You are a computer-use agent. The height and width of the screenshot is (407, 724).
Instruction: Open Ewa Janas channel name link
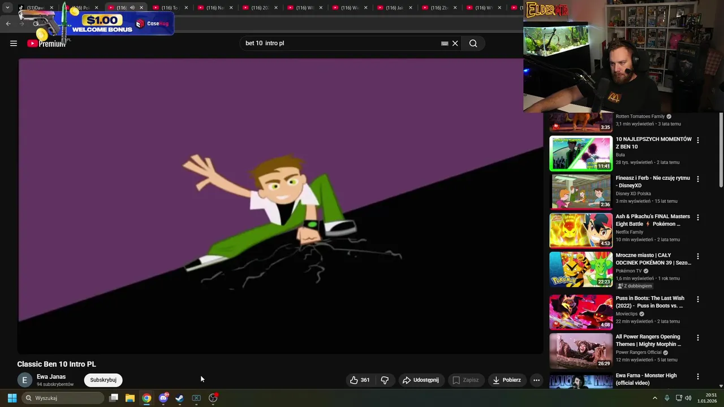click(51, 376)
